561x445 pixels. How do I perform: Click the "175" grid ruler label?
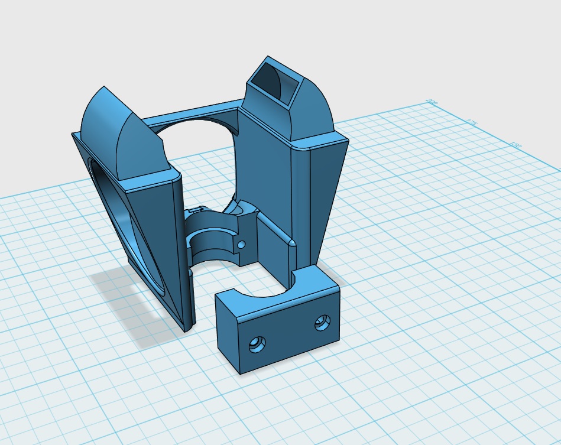[x=472, y=122]
